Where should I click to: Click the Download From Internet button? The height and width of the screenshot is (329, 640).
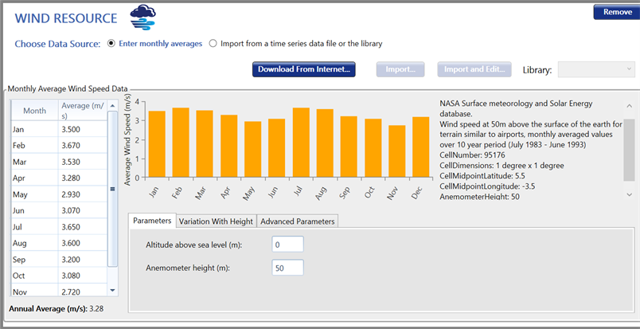[303, 69]
